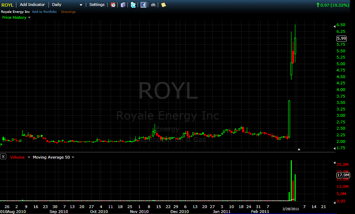The image size is (355, 214).
Task: Click the 2/28/2011 date label
Action: click(x=291, y=209)
